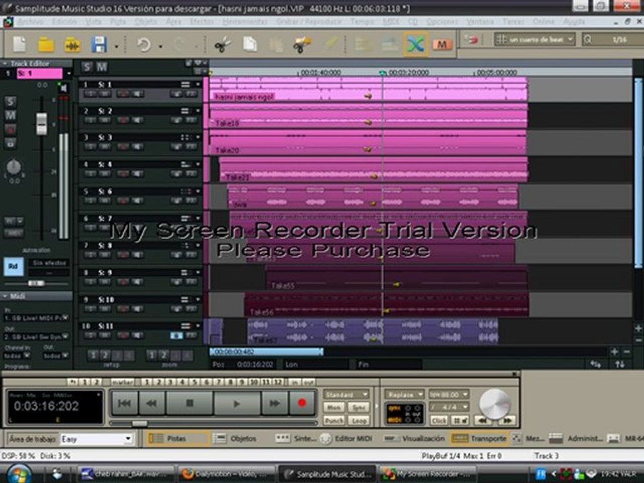
Task: Collapse the Midi section header
Action: [x=36, y=296]
